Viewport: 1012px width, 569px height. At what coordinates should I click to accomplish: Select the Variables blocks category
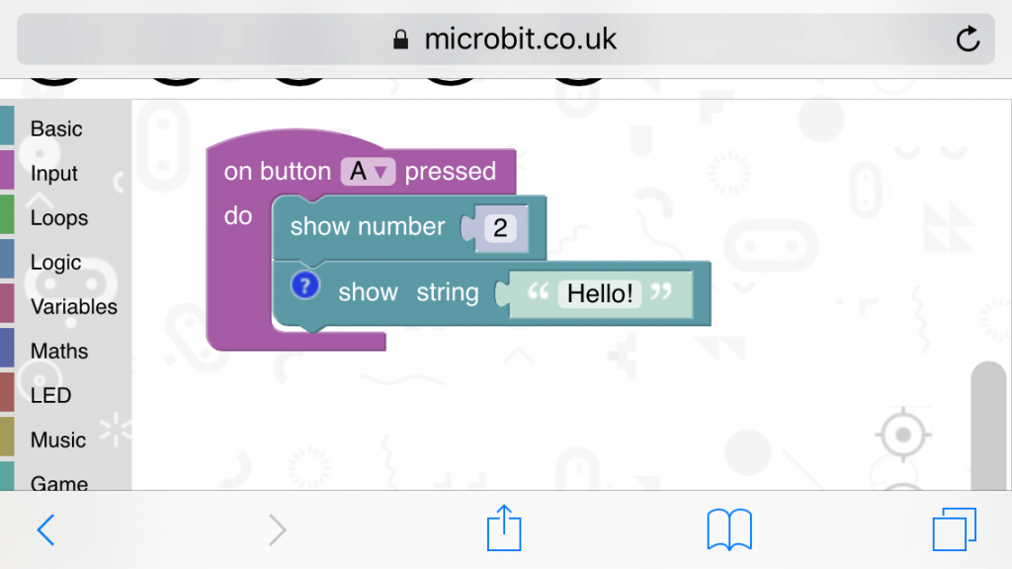tap(73, 306)
